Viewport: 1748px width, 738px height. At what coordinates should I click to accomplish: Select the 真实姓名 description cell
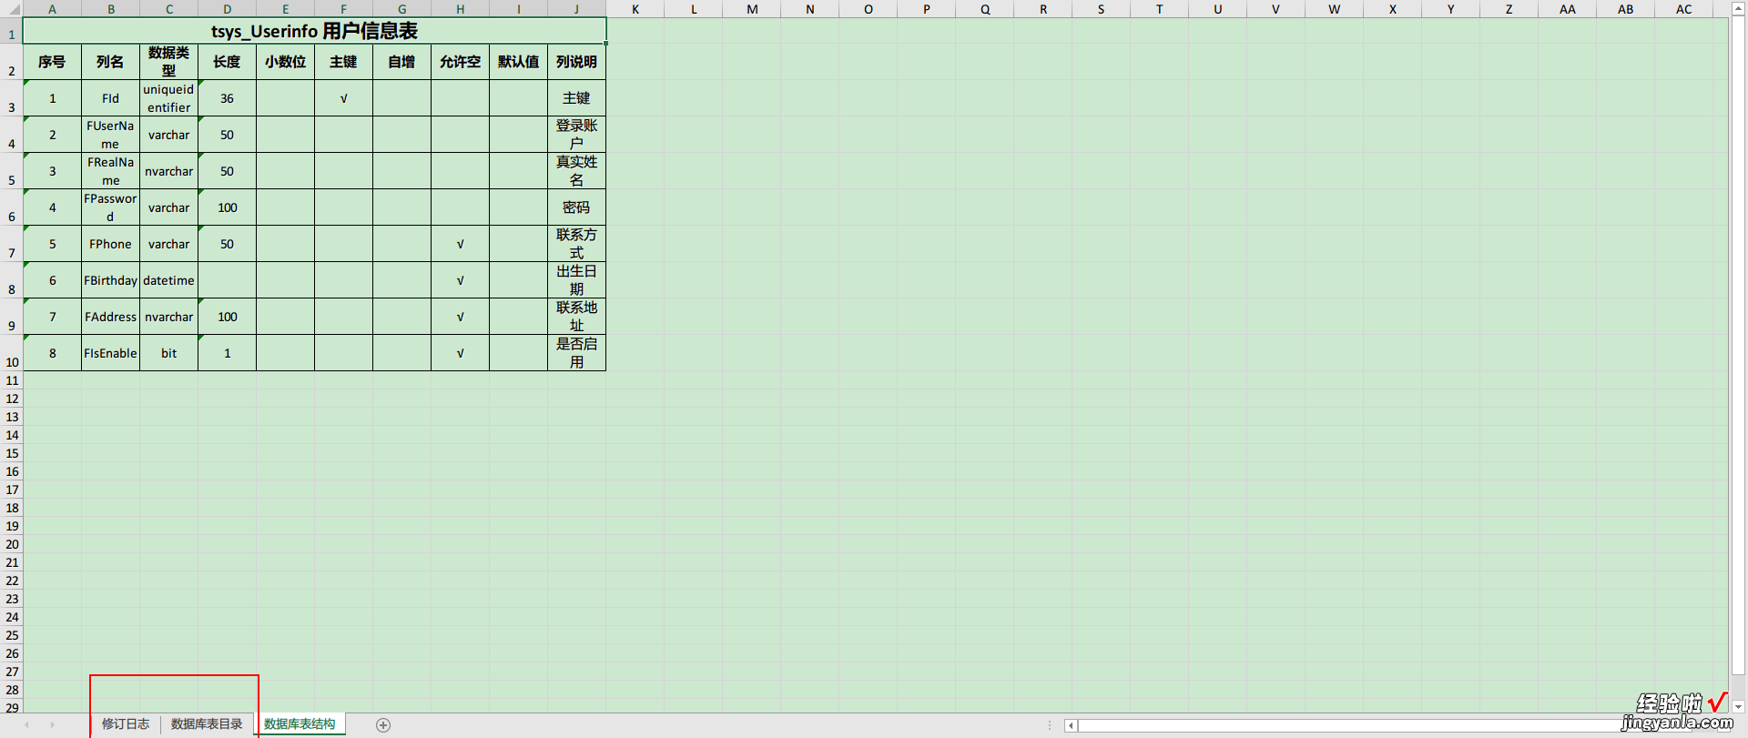[x=576, y=171]
